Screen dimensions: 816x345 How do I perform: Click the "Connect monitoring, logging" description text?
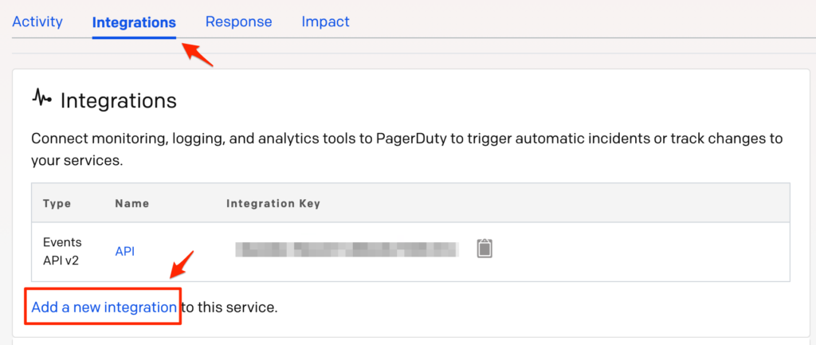point(407,150)
